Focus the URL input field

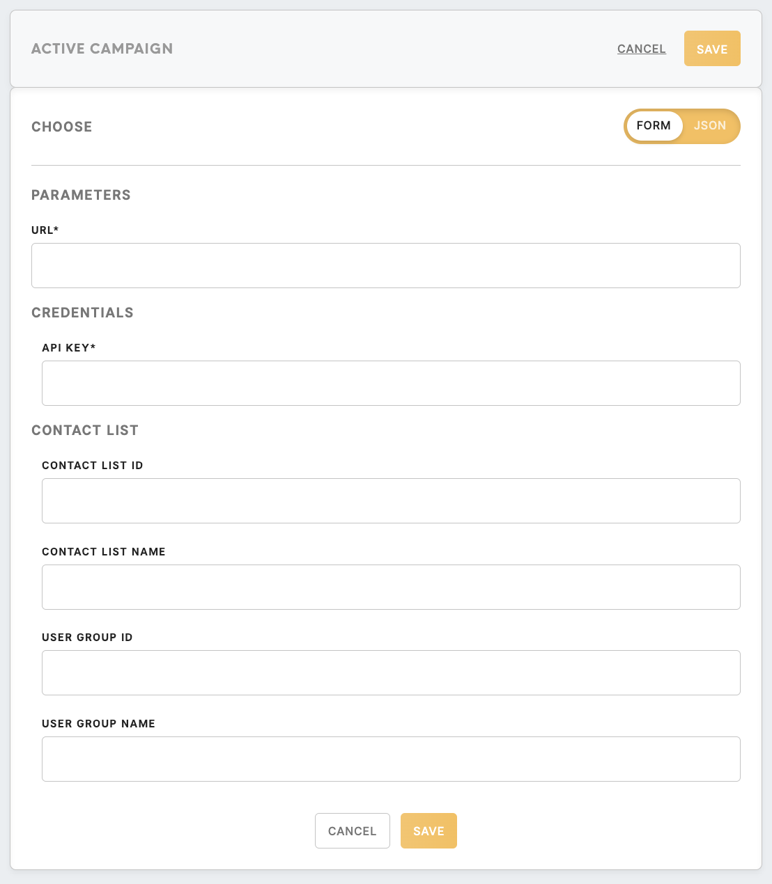coord(385,265)
